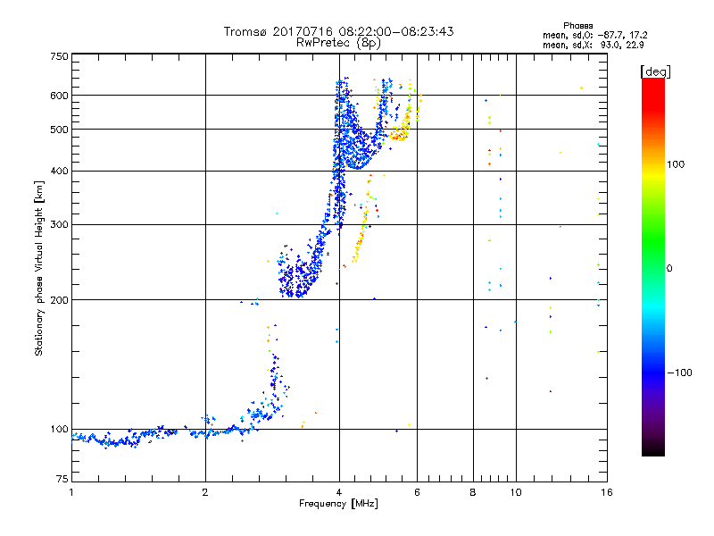Image resolution: width=714 pixels, height=536 pixels.
Task: Click the y-axis tick label '600'
Action: click(60, 96)
